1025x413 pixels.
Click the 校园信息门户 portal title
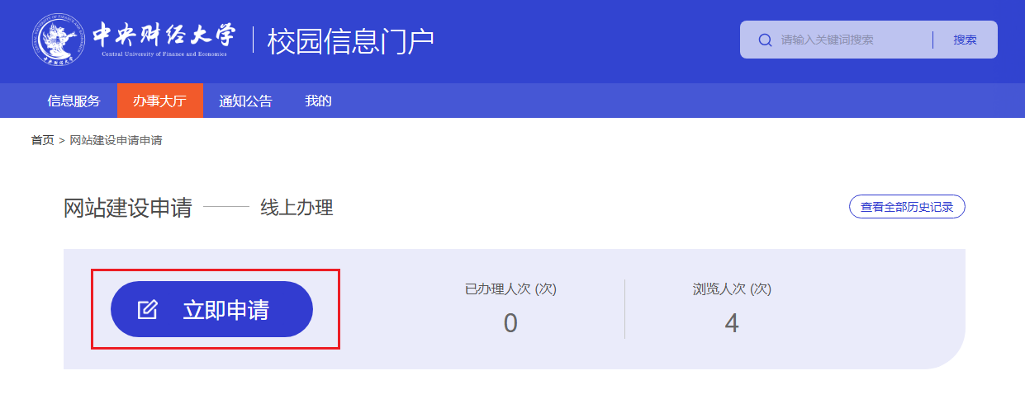350,41
